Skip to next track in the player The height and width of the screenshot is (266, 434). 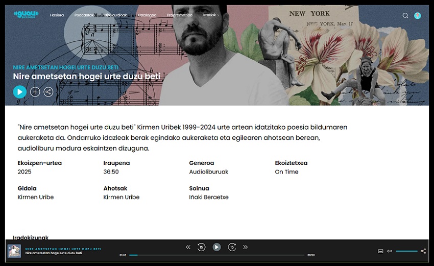click(x=245, y=247)
